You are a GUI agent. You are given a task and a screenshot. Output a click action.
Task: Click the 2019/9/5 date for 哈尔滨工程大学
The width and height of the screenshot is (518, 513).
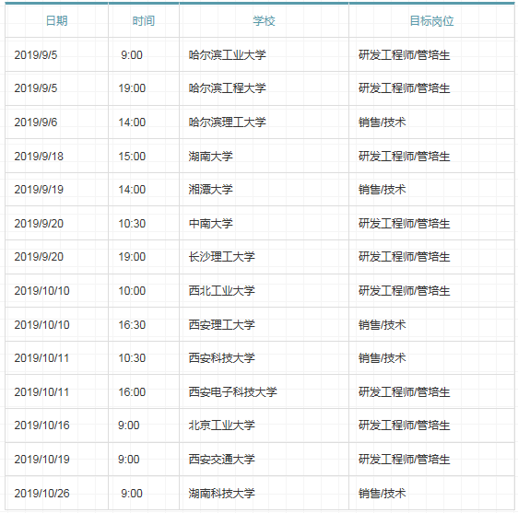(36, 88)
